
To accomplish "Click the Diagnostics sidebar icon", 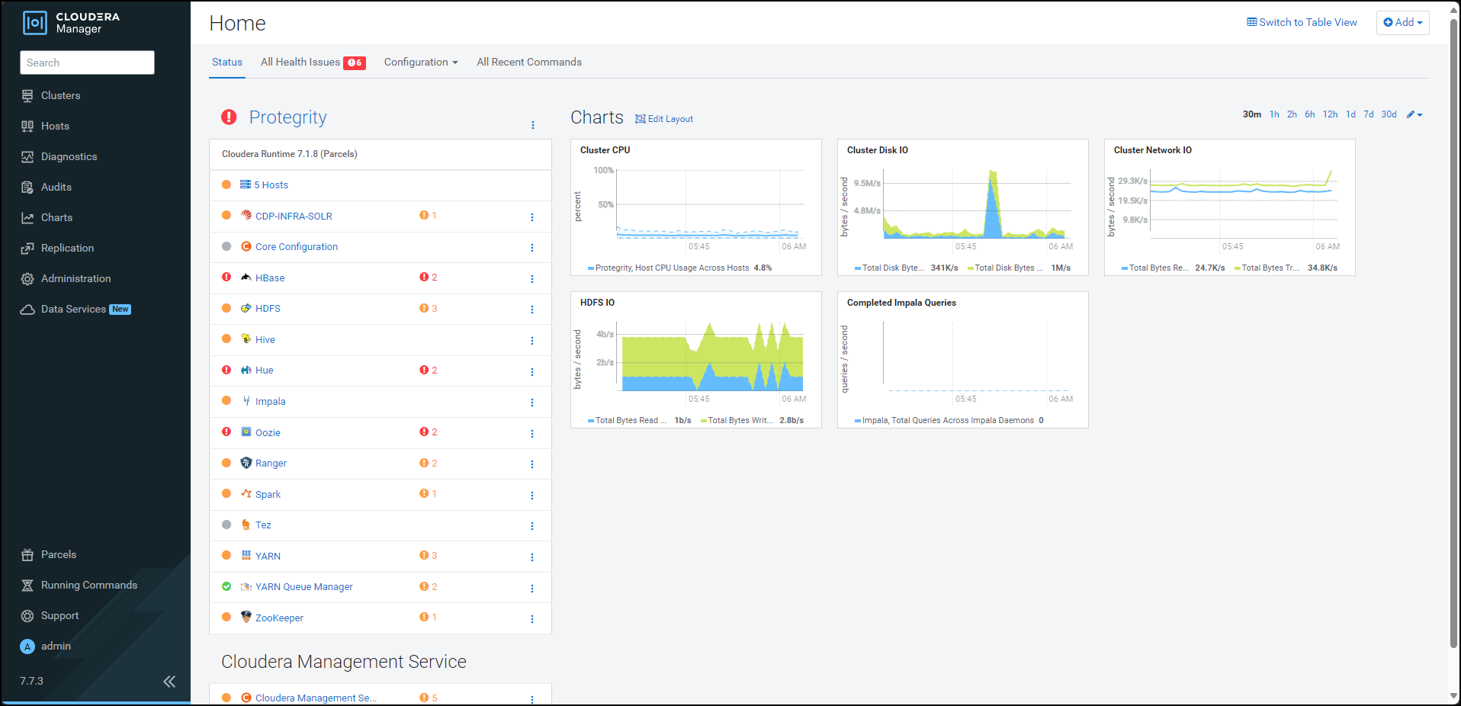I will click(27, 157).
